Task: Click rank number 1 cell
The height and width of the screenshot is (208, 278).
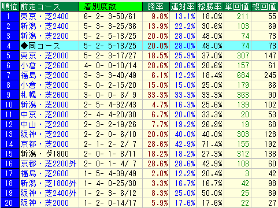Action: [x=10, y=16]
